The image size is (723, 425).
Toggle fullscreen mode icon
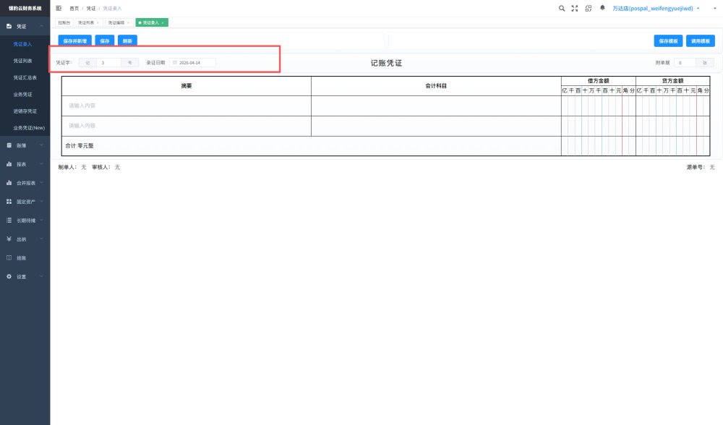click(x=575, y=8)
